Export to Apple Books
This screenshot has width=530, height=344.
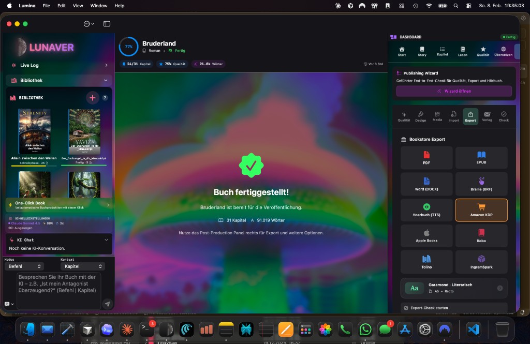pyautogui.click(x=426, y=235)
